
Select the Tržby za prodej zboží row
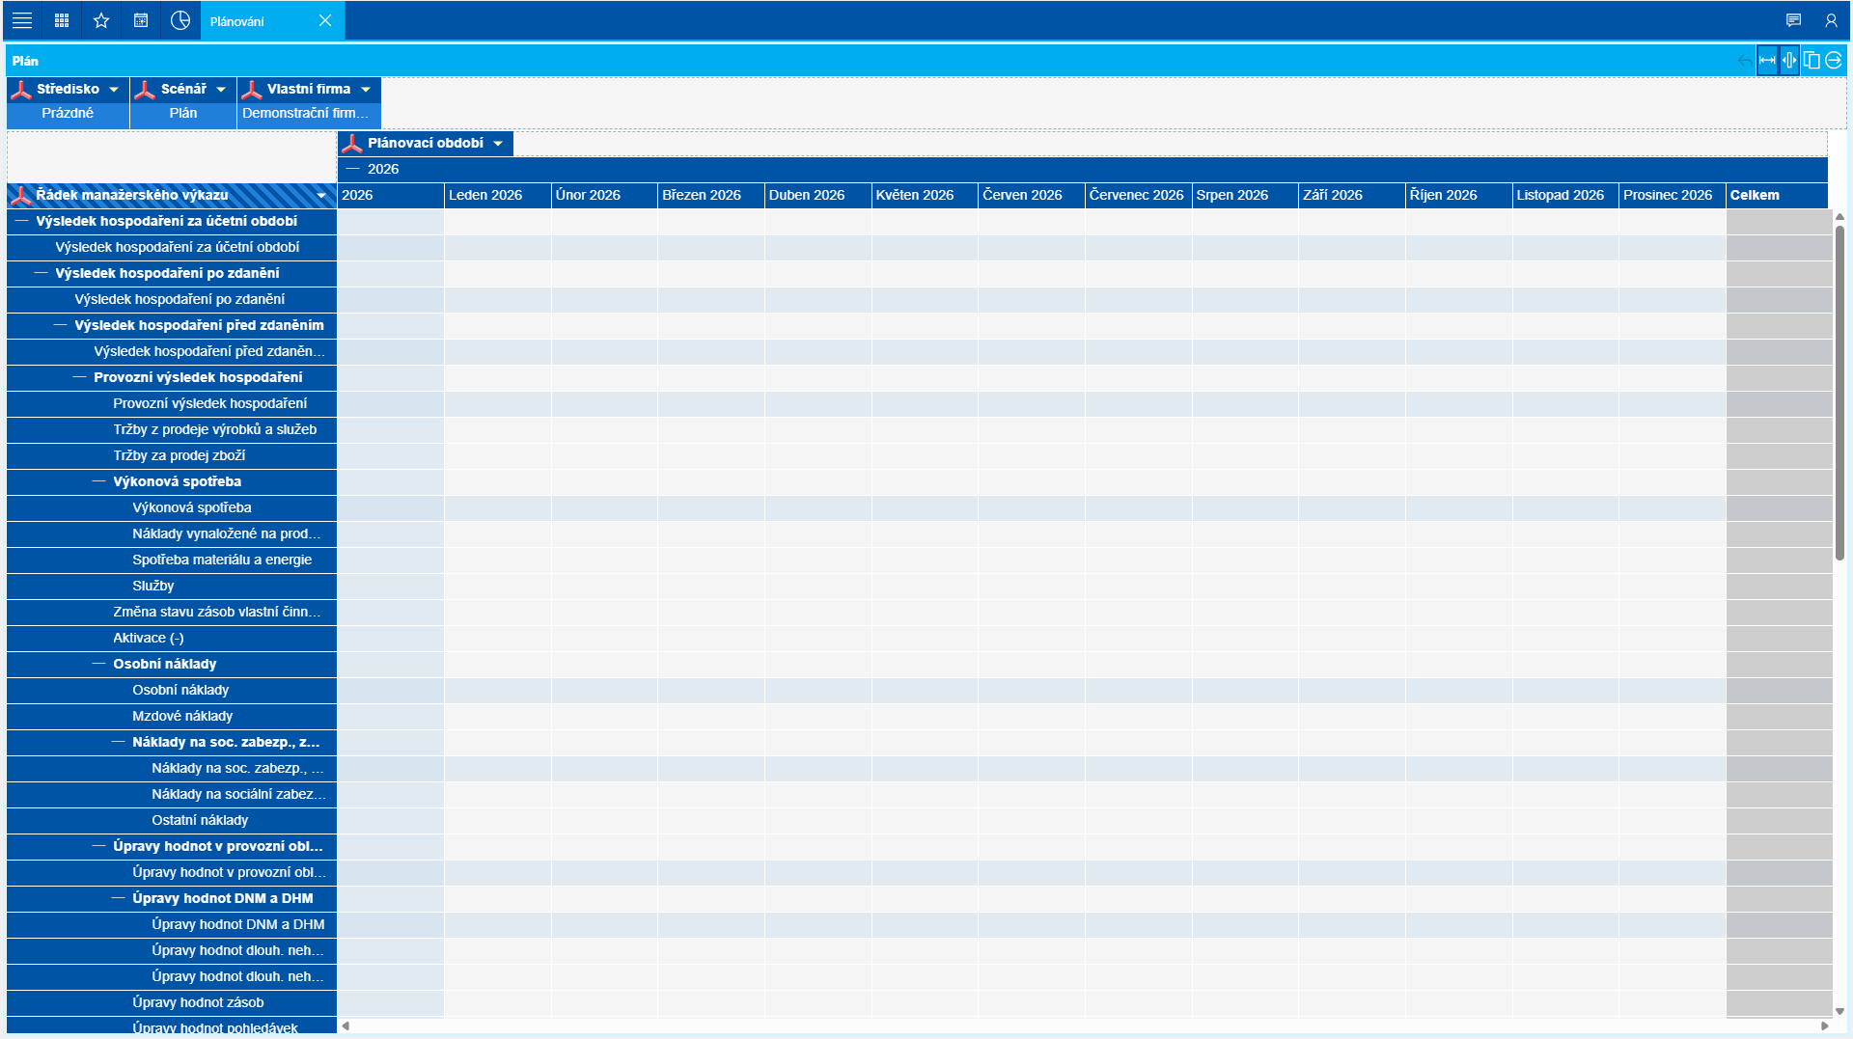pos(172,456)
